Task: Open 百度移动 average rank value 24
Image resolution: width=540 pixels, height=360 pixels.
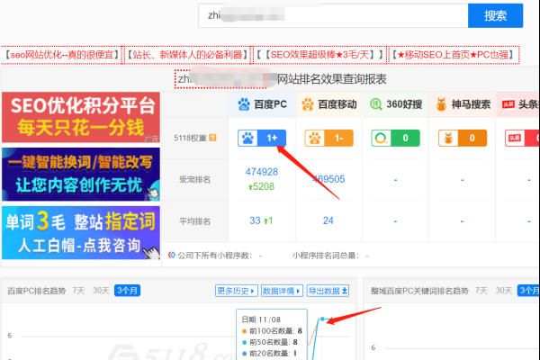Action: [x=328, y=220]
